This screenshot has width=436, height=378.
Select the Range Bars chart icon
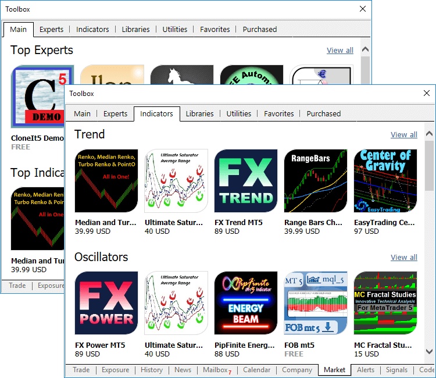[x=316, y=181]
